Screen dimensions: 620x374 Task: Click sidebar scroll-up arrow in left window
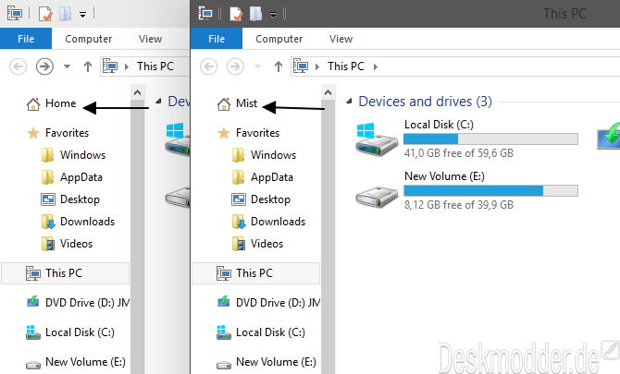pos(137,92)
